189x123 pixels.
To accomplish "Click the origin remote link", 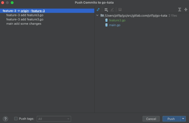I will 25,11.
